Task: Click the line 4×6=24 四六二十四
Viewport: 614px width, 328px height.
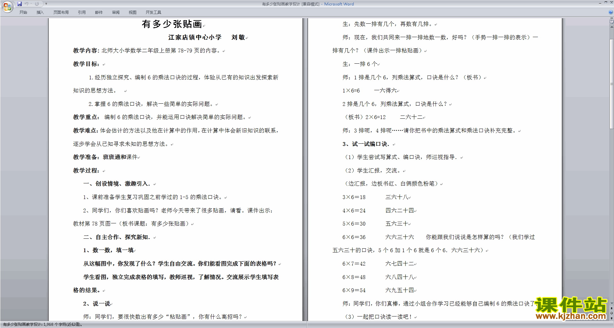Action: coord(378,211)
